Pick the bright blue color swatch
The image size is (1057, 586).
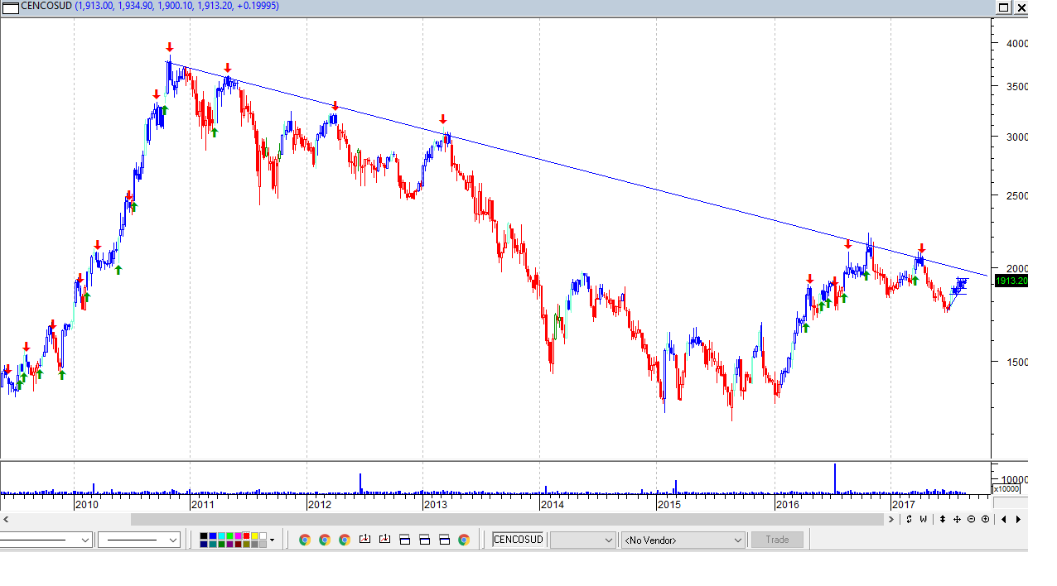(213, 536)
